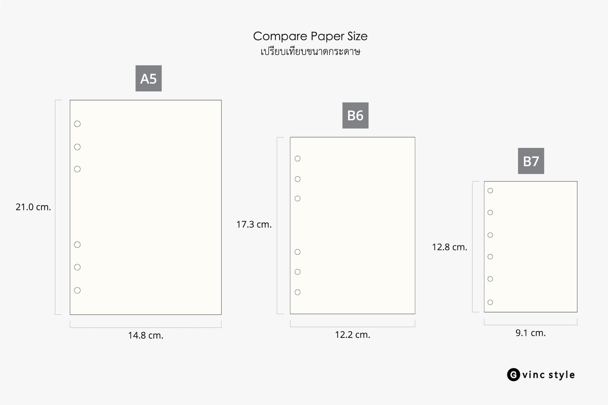Click the bottom punch hole on A5 page

[x=77, y=290]
